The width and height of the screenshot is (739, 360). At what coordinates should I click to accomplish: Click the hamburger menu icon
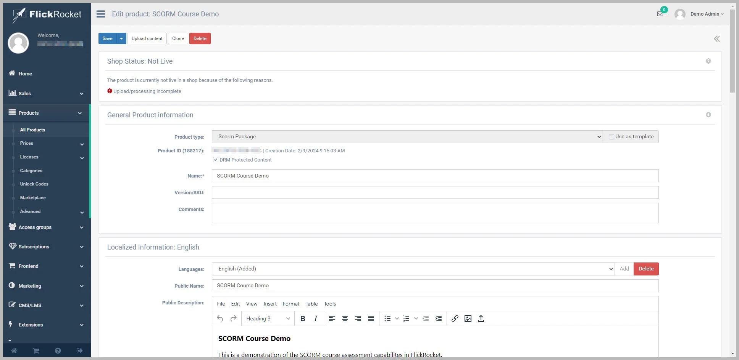(x=101, y=14)
